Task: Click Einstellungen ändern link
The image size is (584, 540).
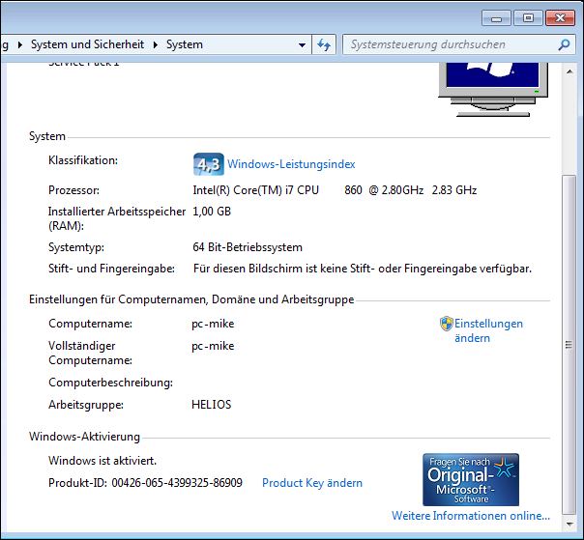Action: pyautogui.click(x=488, y=330)
